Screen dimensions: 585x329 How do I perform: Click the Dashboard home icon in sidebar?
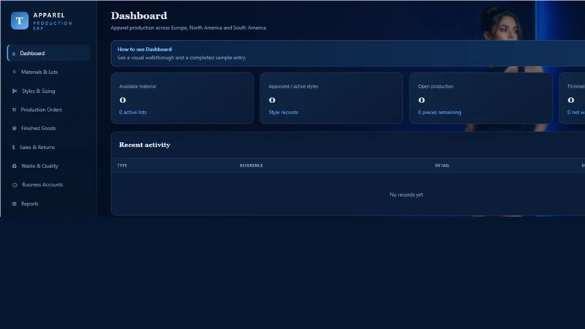coord(14,53)
